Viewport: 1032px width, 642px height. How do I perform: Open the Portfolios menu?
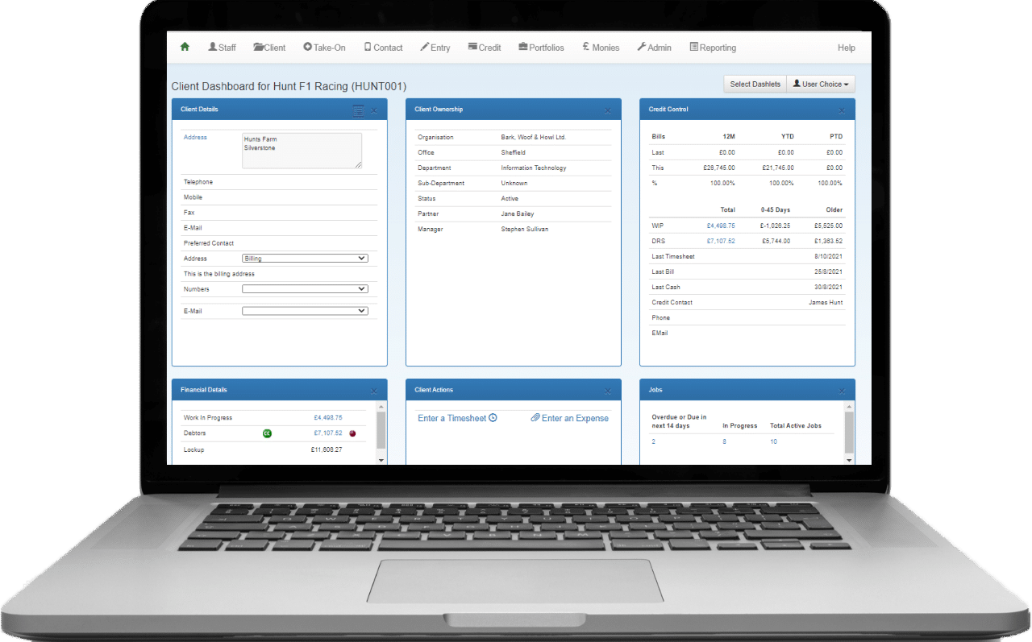541,48
